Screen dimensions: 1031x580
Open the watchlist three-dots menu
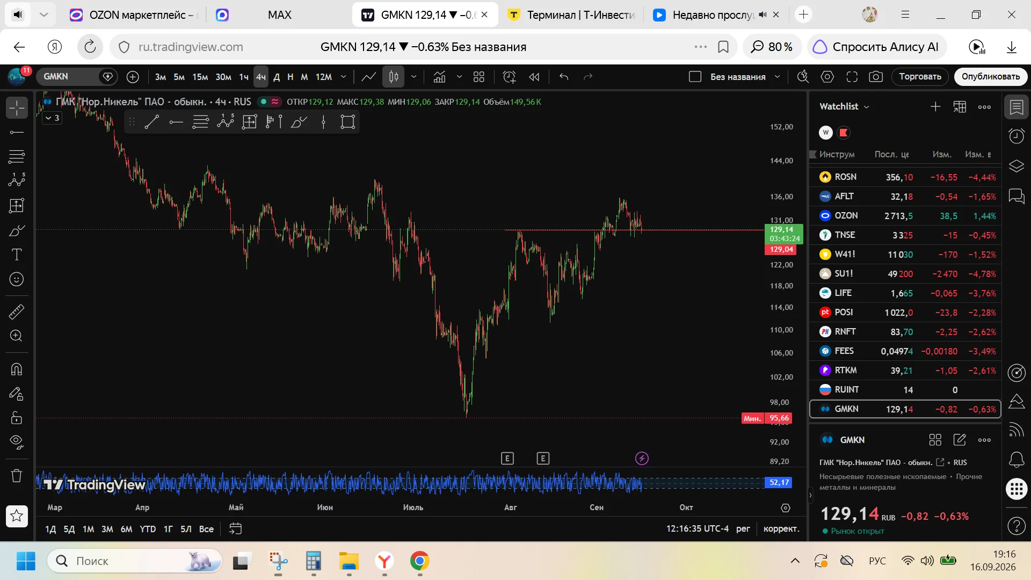pyautogui.click(x=984, y=107)
